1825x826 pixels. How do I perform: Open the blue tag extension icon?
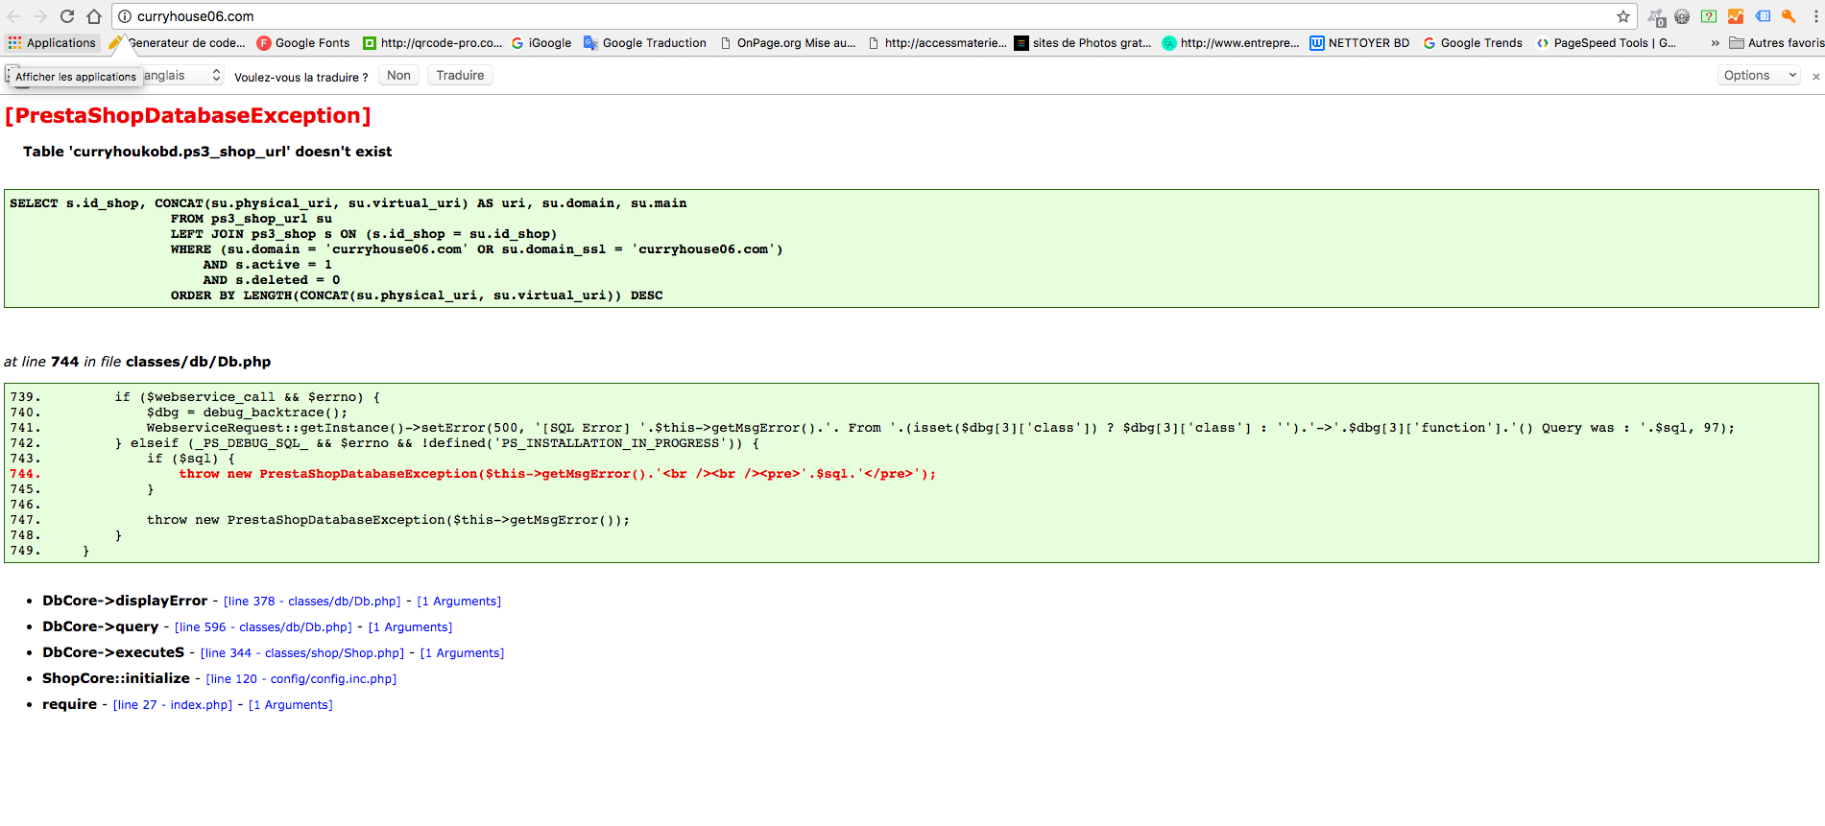tap(1763, 16)
